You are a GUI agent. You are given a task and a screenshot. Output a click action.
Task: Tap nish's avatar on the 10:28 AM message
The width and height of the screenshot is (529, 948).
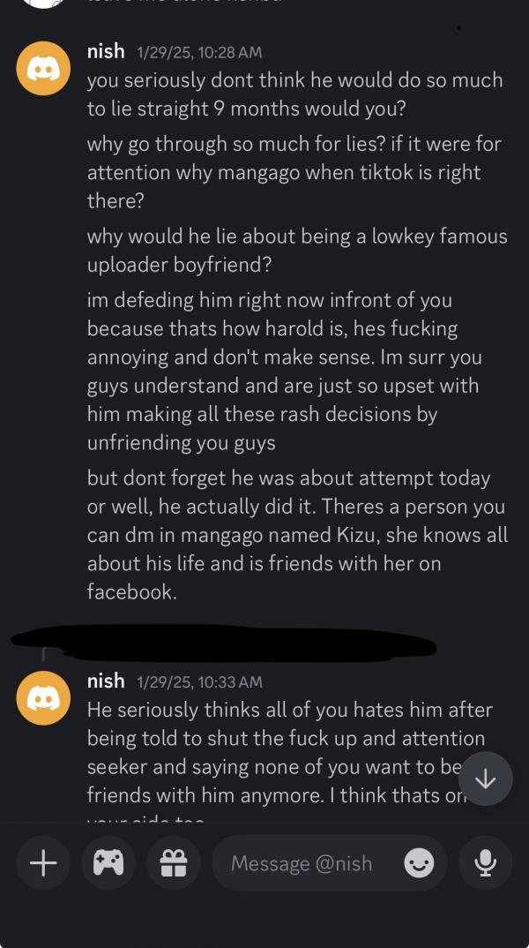pyautogui.click(x=43, y=68)
